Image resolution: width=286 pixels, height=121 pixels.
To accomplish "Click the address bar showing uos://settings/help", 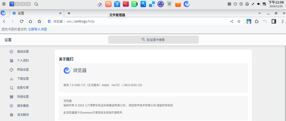I will 144,21.
